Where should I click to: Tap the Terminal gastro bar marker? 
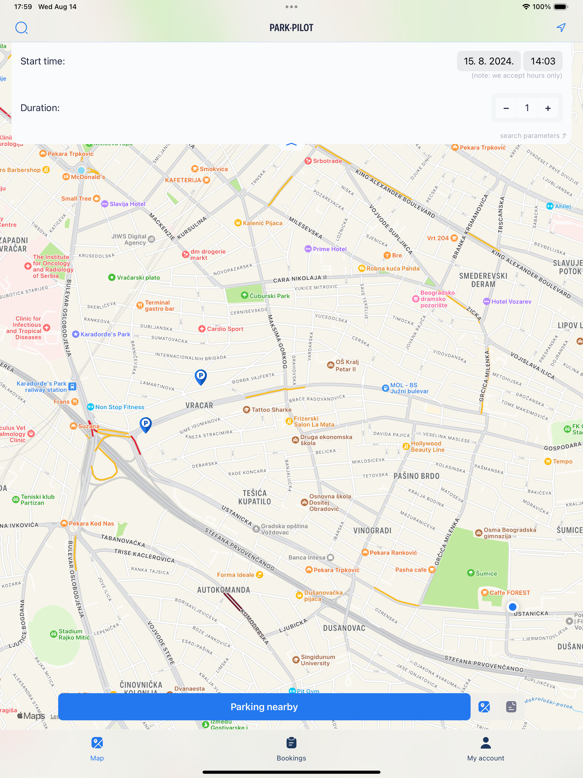click(x=140, y=305)
